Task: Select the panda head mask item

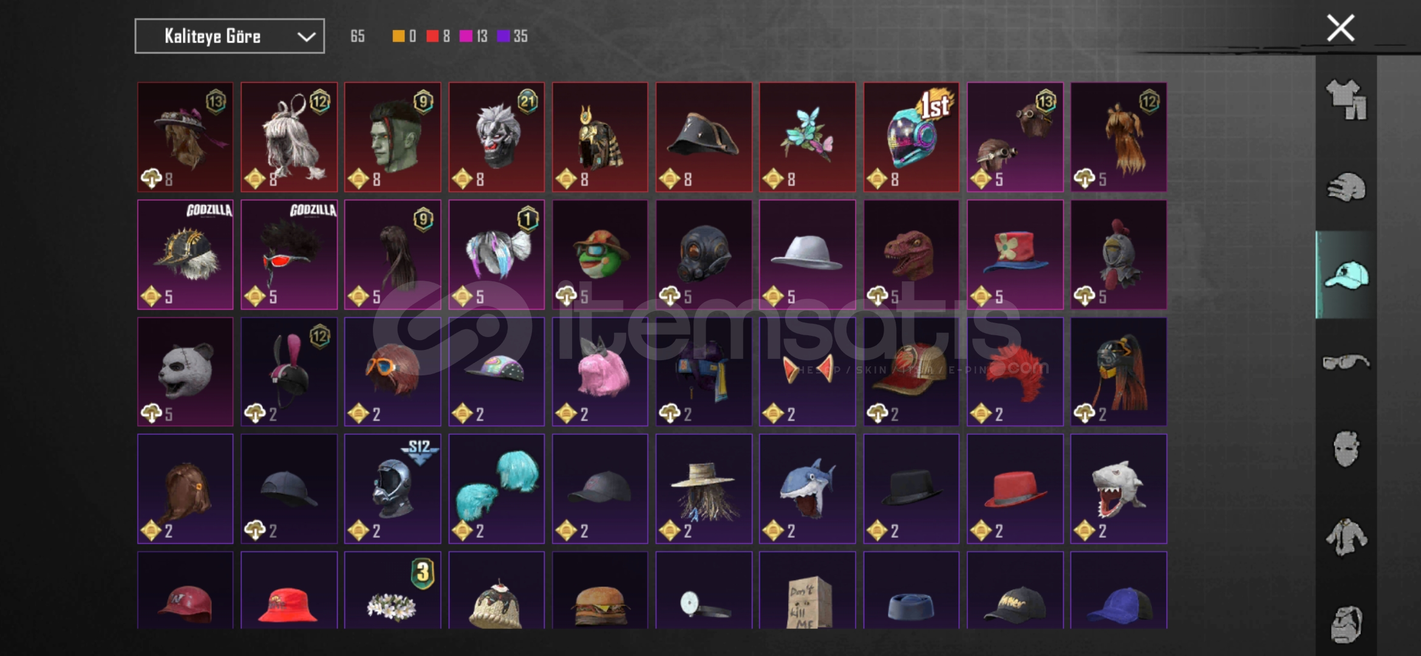Action: [185, 372]
